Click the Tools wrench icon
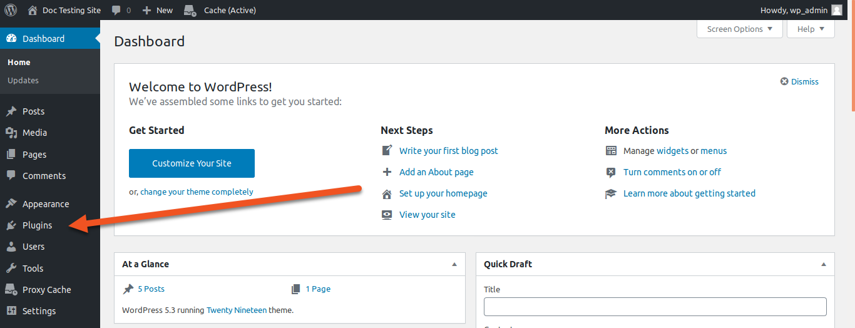Image resolution: width=855 pixels, height=328 pixels. click(x=11, y=269)
